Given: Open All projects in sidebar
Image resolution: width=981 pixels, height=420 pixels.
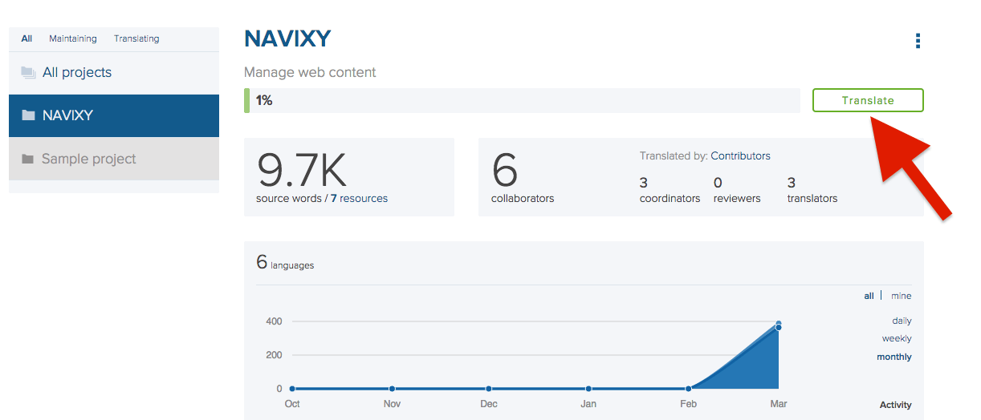Looking at the screenshot, I should pyautogui.click(x=114, y=73).
